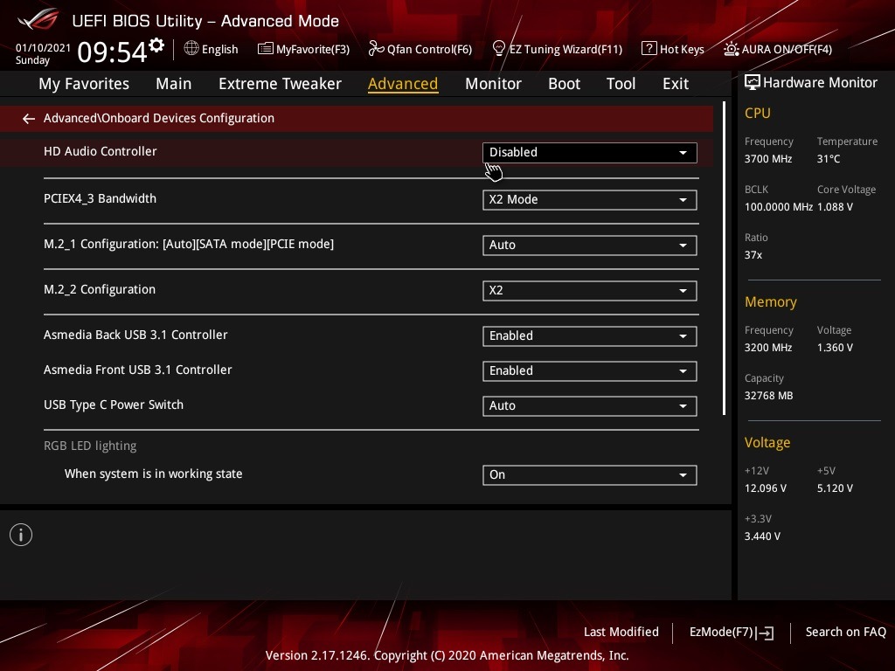Select the Asmedia Back USB 3.1 Controller label
This screenshot has height=671, width=895.
pyautogui.click(x=135, y=335)
